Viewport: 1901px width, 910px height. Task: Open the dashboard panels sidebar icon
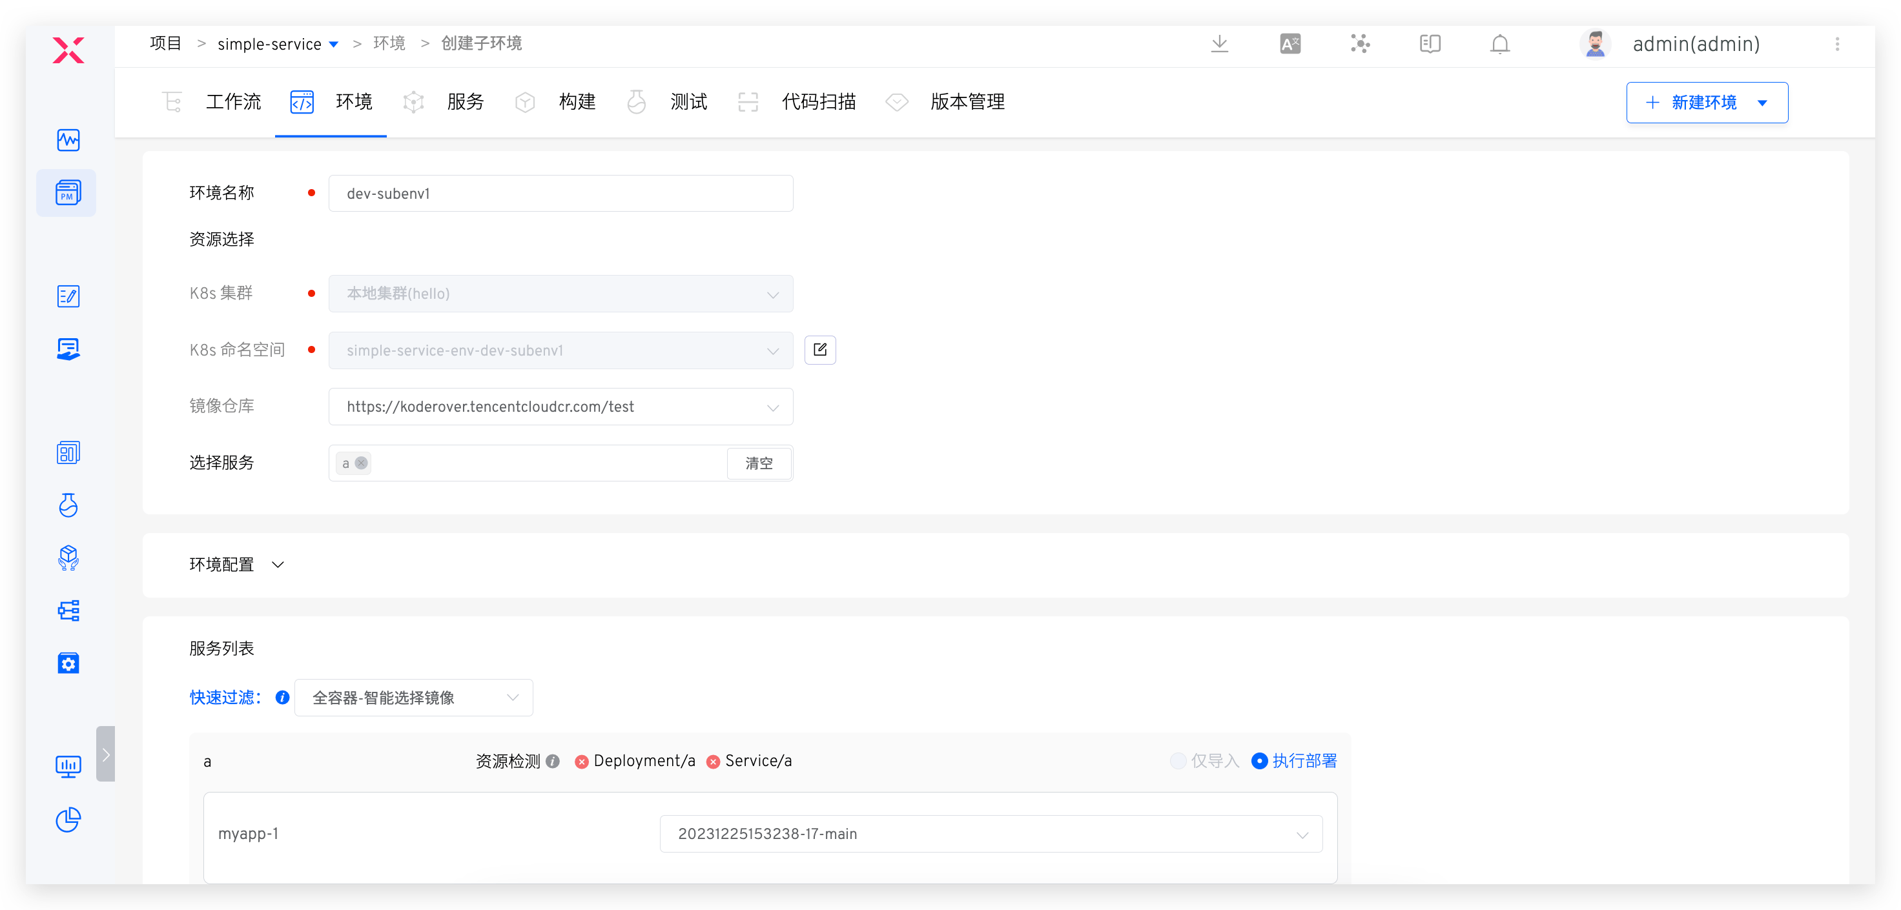coord(68,453)
